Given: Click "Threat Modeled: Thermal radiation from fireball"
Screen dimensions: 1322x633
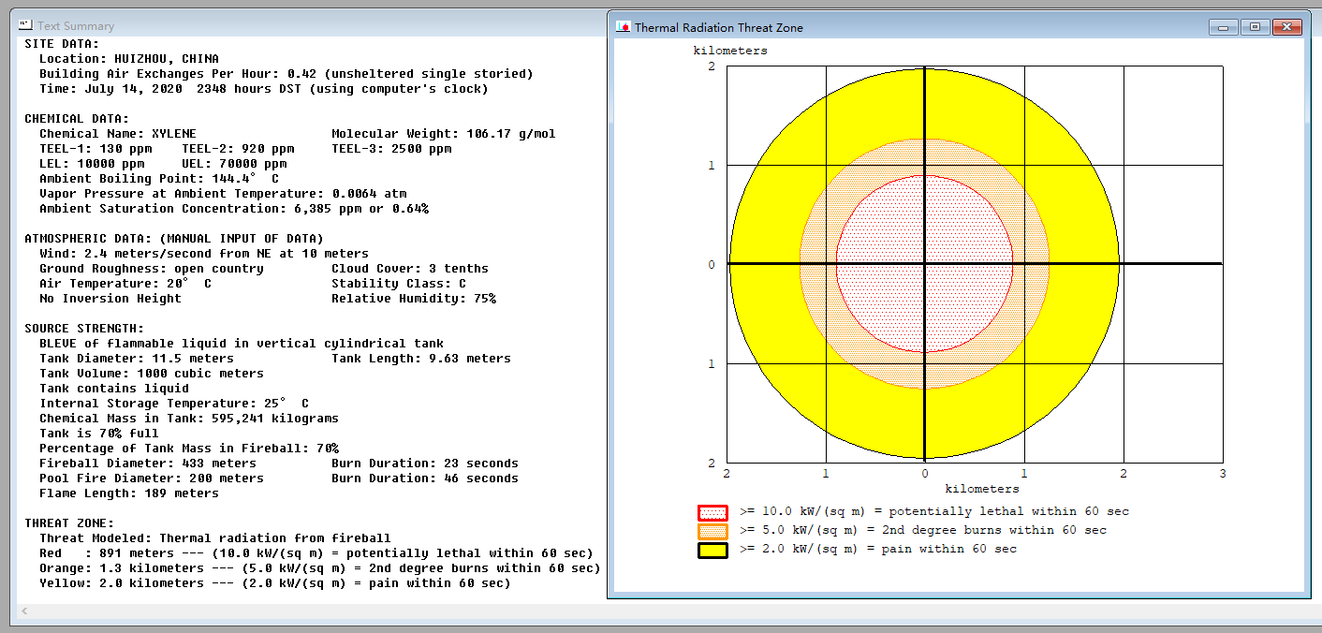Looking at the screenshot, I should click(x=215, y=538).
